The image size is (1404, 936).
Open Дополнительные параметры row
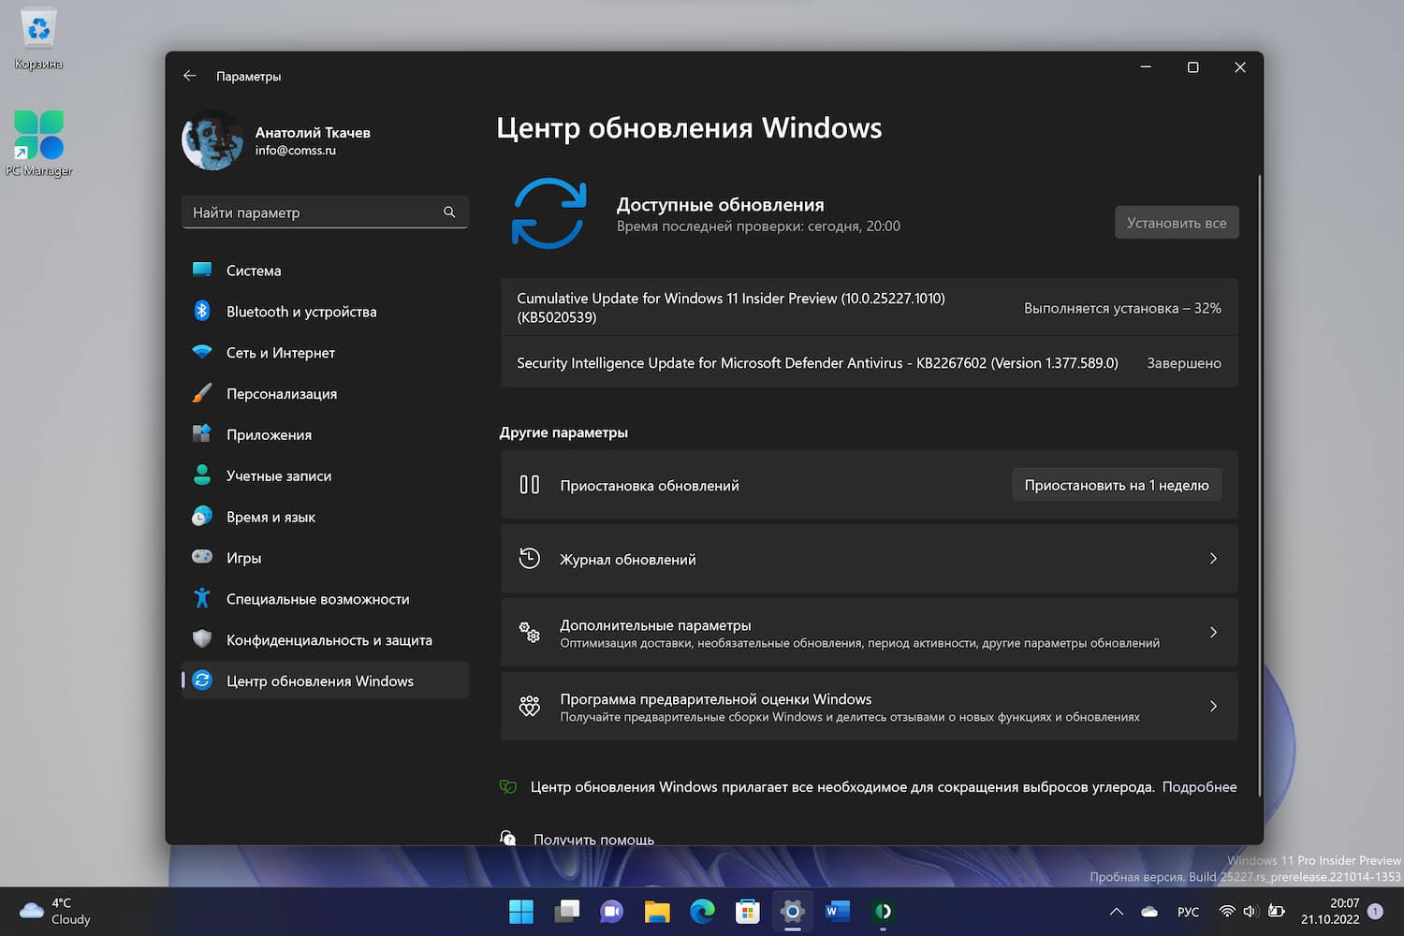870,633
